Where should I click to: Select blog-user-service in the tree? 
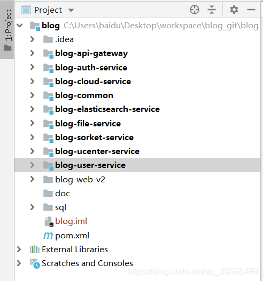(x=90, y=165)
